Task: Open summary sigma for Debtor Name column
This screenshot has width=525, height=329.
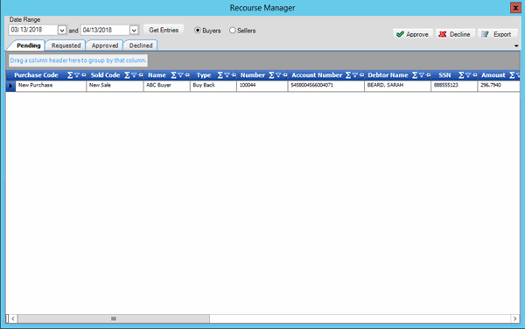Action: tap(415, 75)
